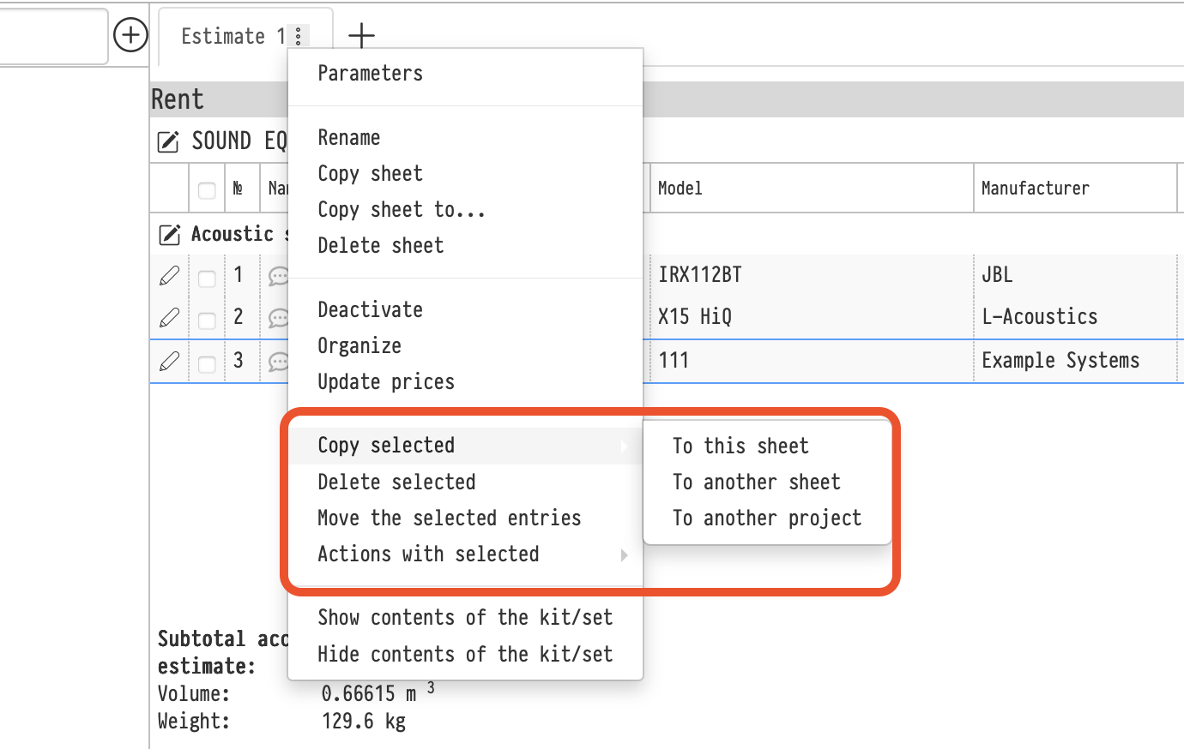Viewport: 1184px width, 749px height.
Task: Check the checkbox for row 3
Action: pyautogui.click(x=207, y=363)
